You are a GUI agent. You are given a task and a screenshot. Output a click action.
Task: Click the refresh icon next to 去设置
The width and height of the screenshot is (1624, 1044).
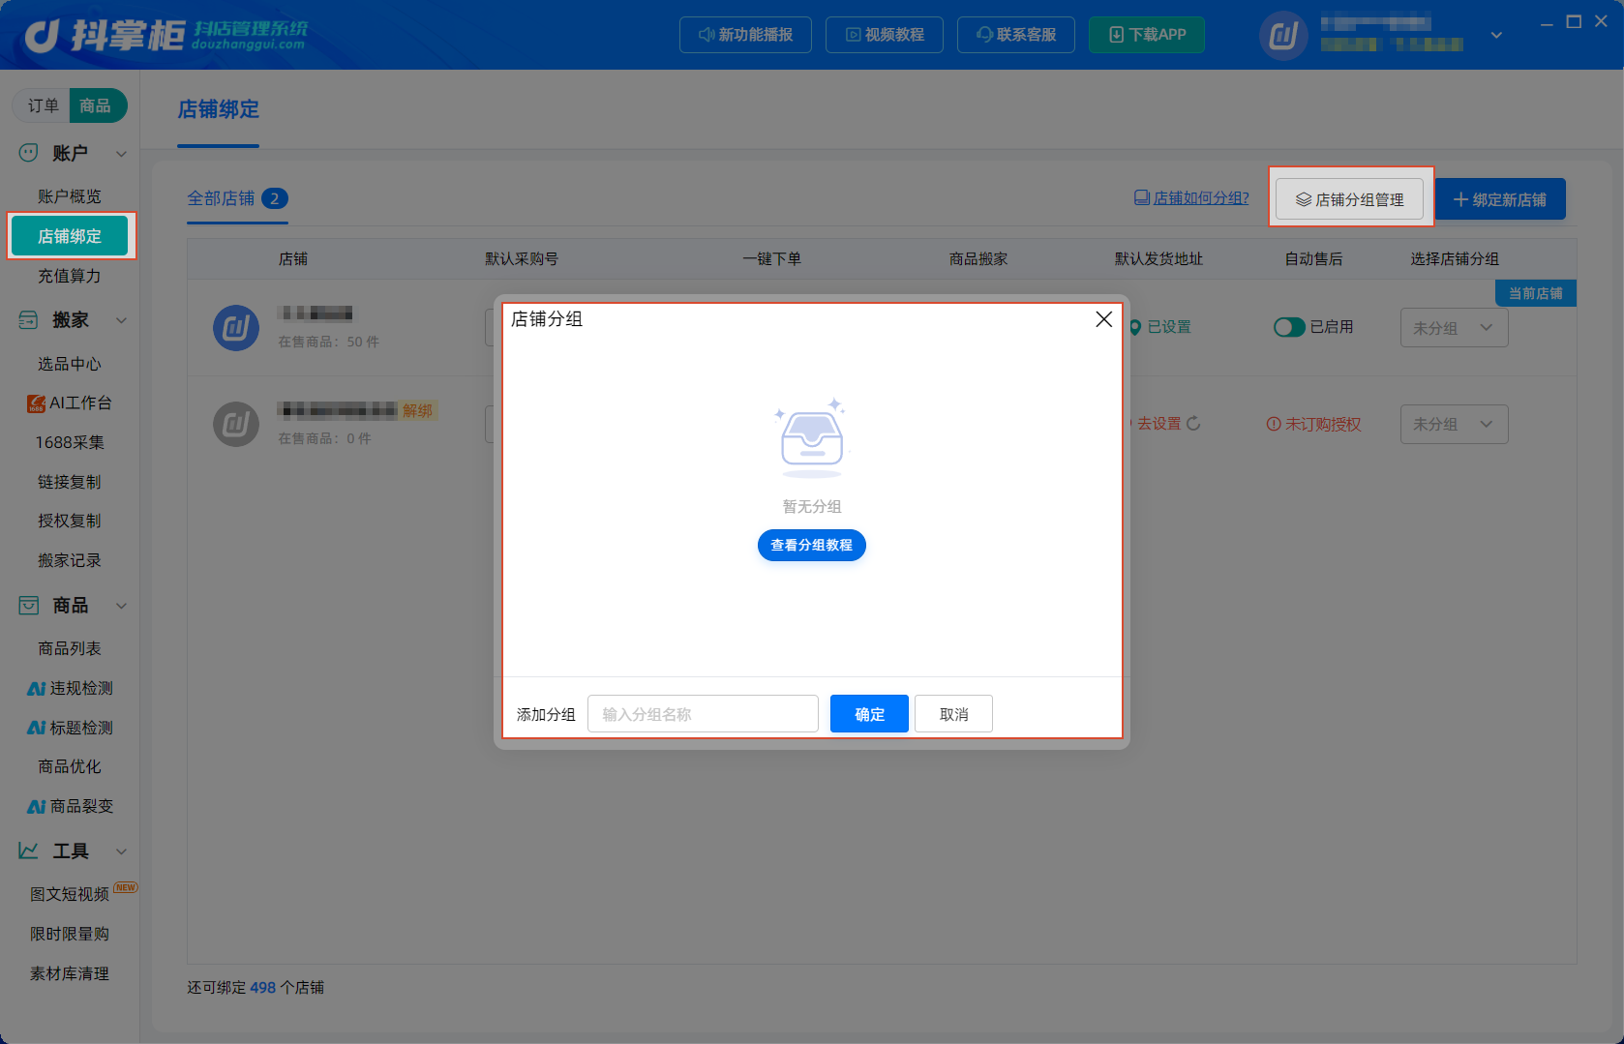1193,424
